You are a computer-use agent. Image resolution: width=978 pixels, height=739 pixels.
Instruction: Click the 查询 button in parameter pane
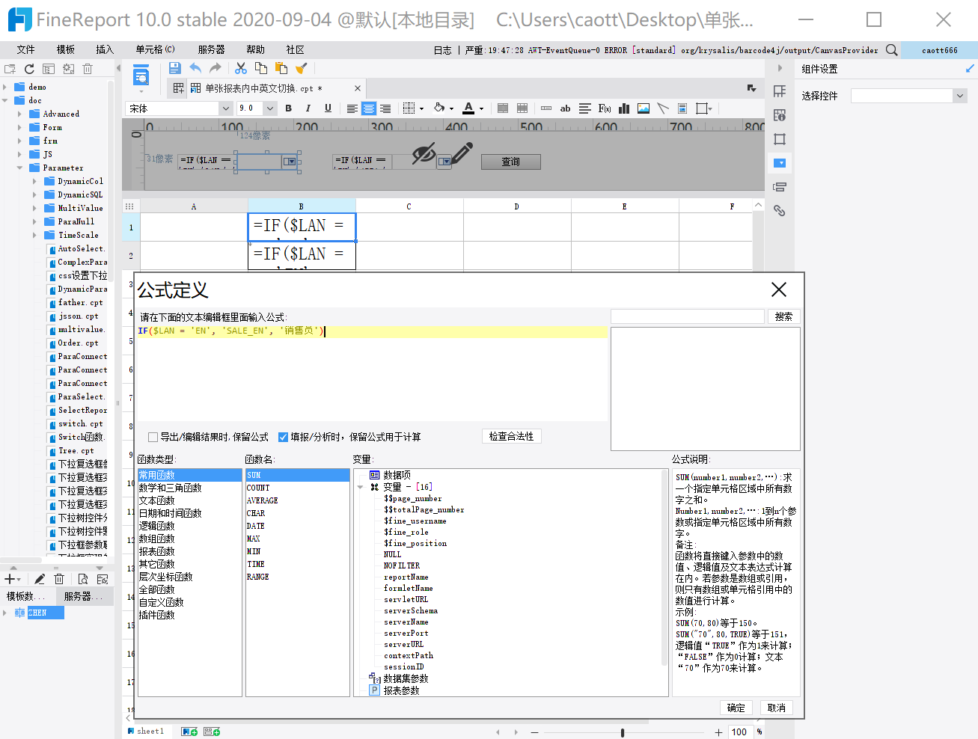(x=511, y=162)
